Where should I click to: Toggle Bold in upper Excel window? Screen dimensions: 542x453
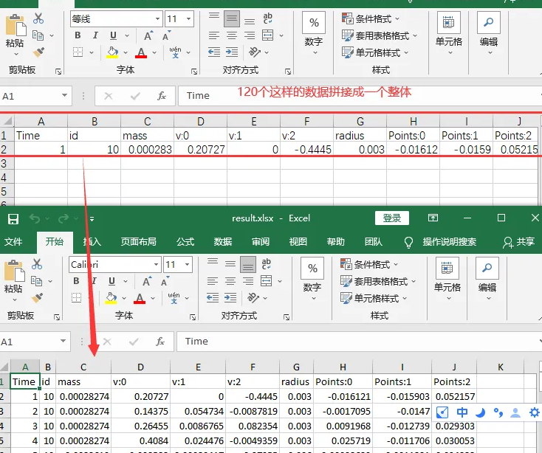[78, 35]
